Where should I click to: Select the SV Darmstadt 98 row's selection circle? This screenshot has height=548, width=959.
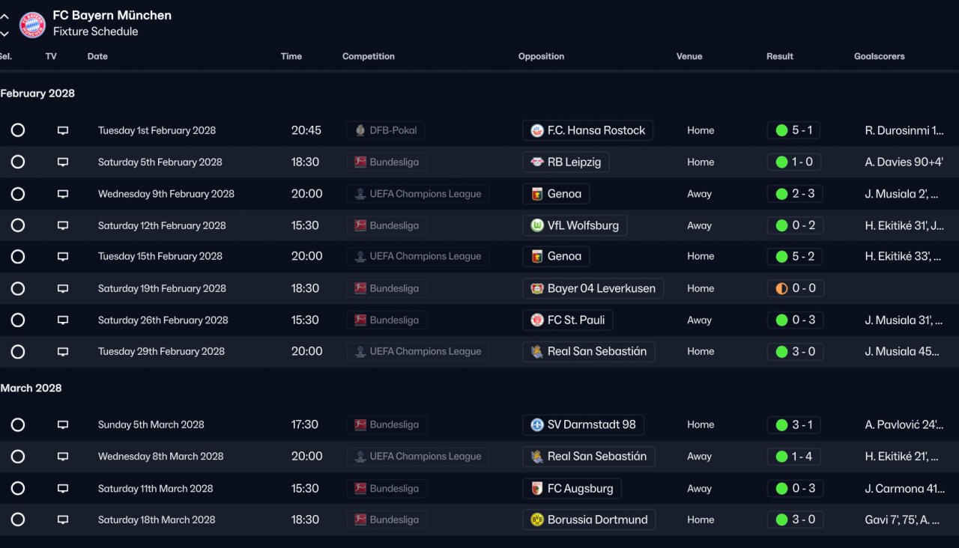pyautogui.click(x=18, y=424)
